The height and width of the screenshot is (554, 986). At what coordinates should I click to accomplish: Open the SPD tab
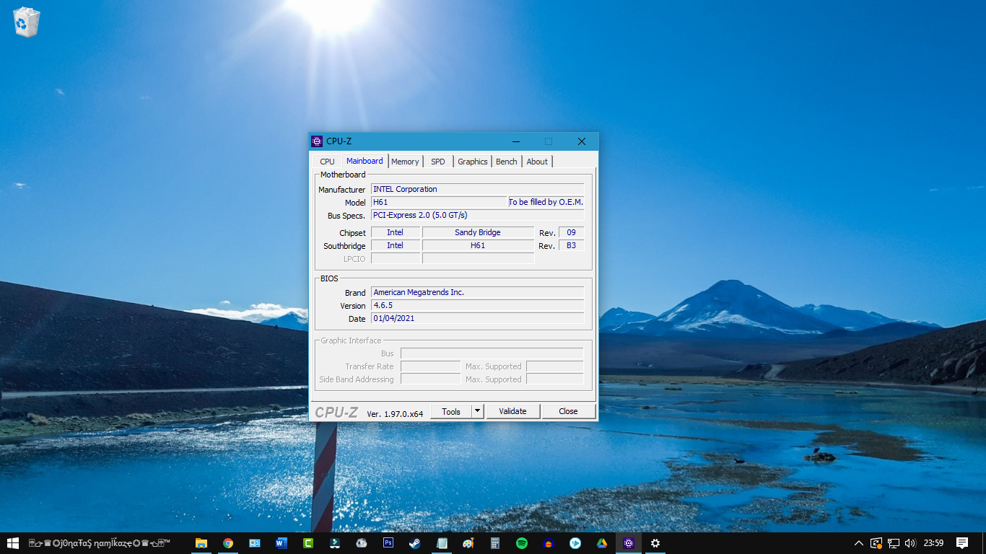click(438, 162)
